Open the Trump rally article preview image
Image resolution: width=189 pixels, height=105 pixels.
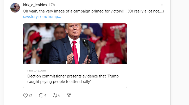tap(75, 44)
